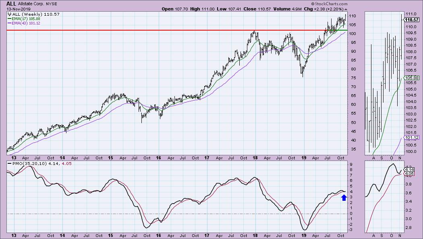
Task: Click the 101.12 EMA tag on zoom panel
Action: 412,138
